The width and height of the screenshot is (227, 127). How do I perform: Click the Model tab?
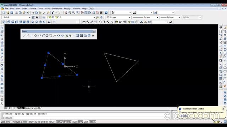(21, 108)
